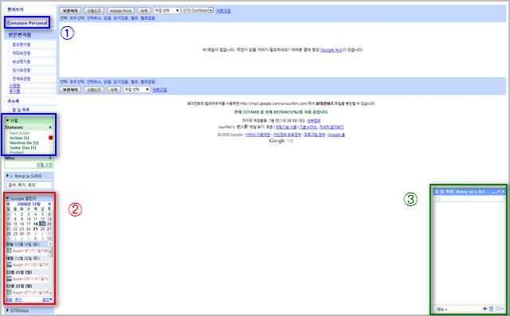Select the Some Day [1] label
The image size is (510, 316).
click(23, 148)
